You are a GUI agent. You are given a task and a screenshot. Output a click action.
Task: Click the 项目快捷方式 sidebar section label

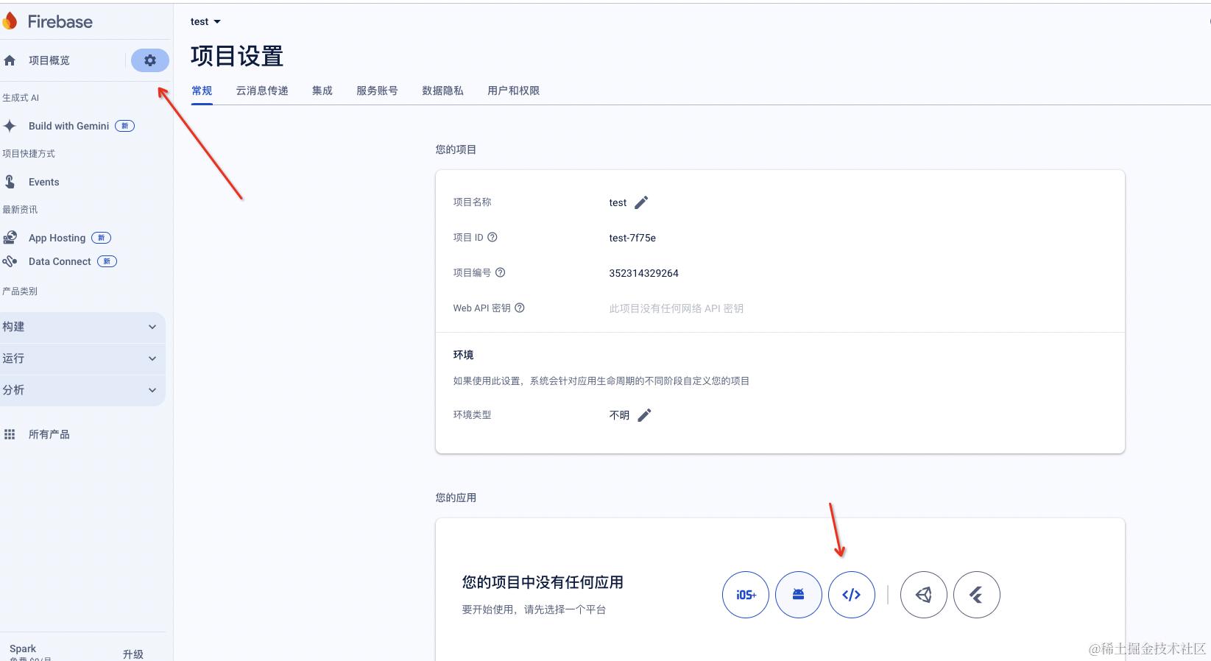(29, 154)
